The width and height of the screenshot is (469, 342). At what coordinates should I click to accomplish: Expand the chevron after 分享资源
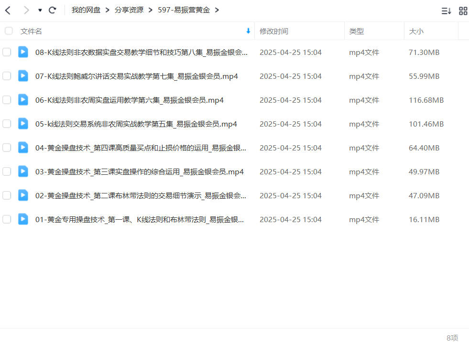pyautogui.click(x=151, y=10)
